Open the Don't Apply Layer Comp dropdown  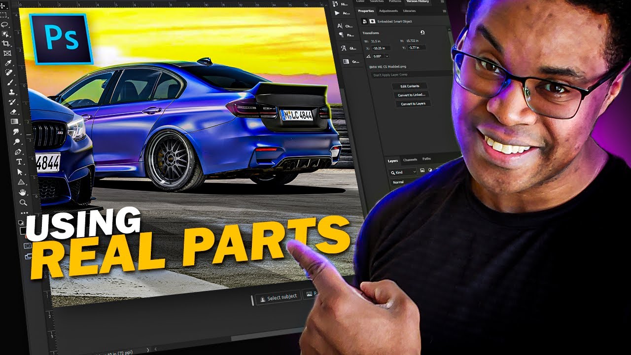[412, 74]
